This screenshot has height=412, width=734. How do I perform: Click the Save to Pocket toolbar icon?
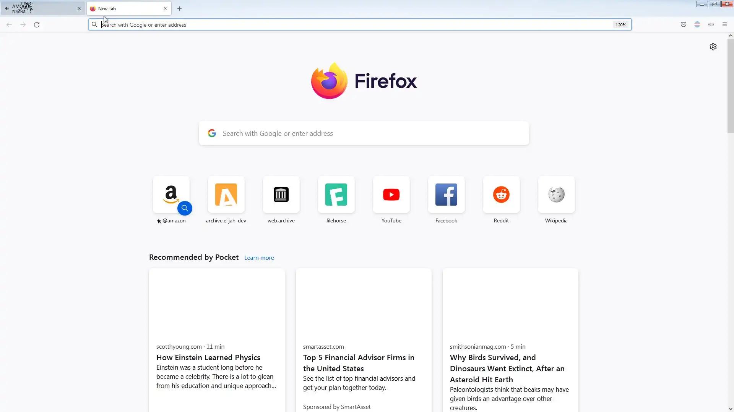click(684, 24)
